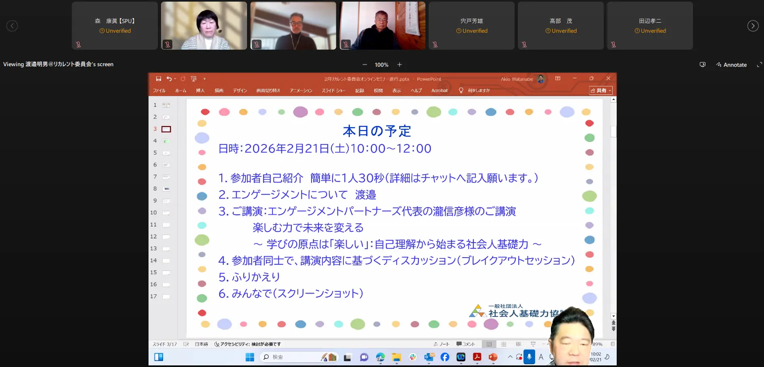The width and height of the screenshot is (764, 367).
Task: Expand the Undo history dropdown arrow
Action: pos(175,79)
